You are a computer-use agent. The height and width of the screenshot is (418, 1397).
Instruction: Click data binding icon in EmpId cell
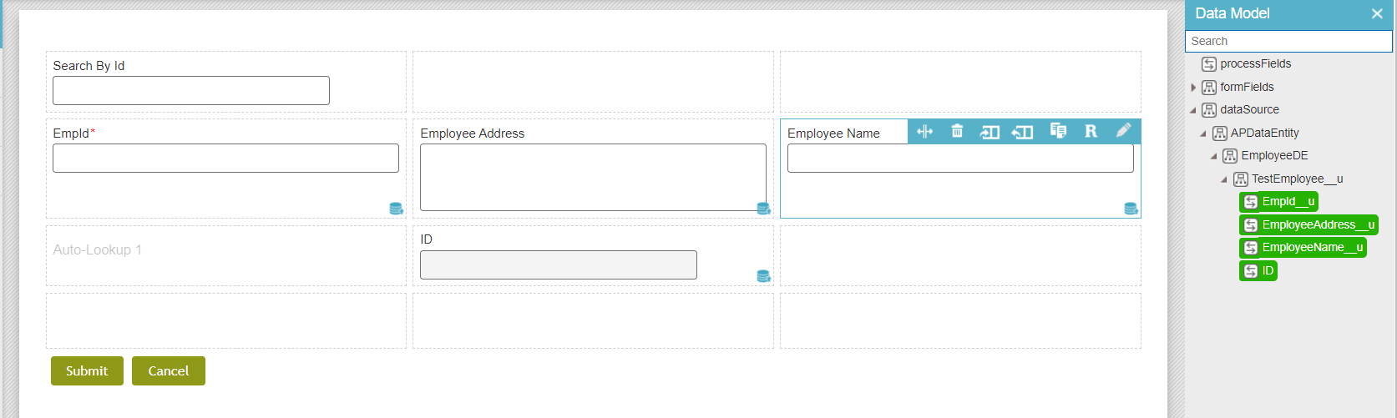pos(396,209)
